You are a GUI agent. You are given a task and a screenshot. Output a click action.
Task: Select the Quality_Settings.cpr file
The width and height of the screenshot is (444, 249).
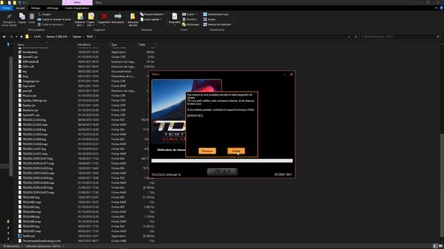point(35,100)
